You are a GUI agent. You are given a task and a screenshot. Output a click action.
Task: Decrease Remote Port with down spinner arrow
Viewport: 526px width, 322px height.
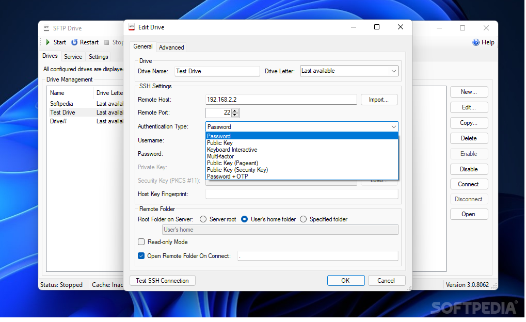(x=235, y=115)
